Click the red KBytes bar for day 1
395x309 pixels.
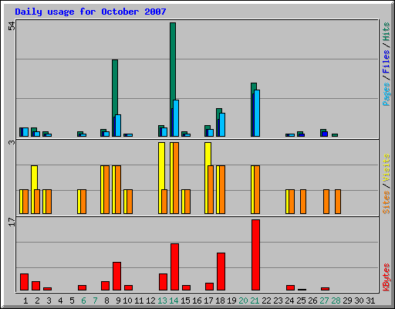click(x=24, y=282)
